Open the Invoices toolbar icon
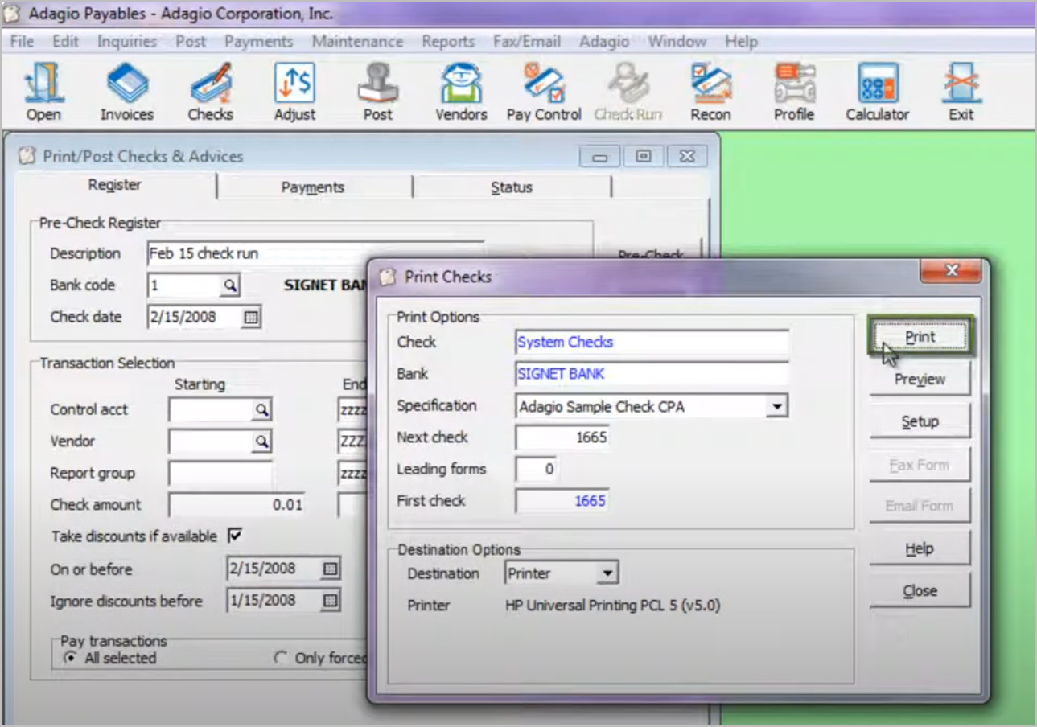The width and height of the screenshot is (1037, 727). (126, 92)
